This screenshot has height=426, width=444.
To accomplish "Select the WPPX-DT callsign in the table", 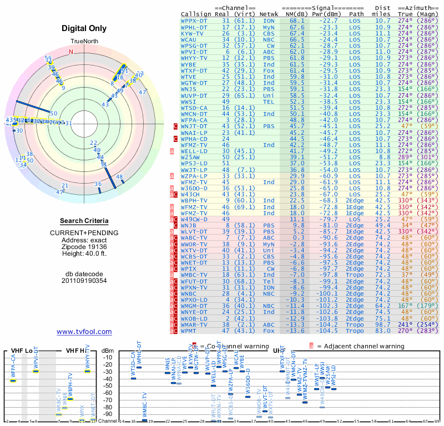I will click(x=194, y=21).
